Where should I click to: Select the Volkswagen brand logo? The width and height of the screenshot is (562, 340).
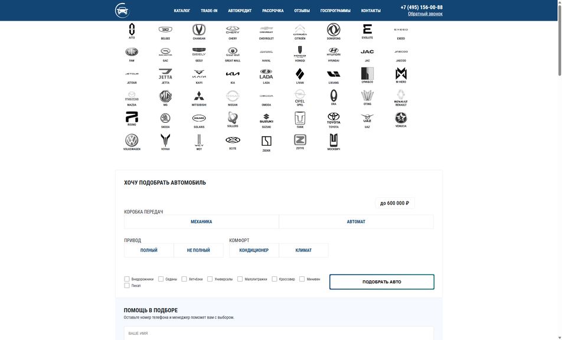click(x=132, y=140)
